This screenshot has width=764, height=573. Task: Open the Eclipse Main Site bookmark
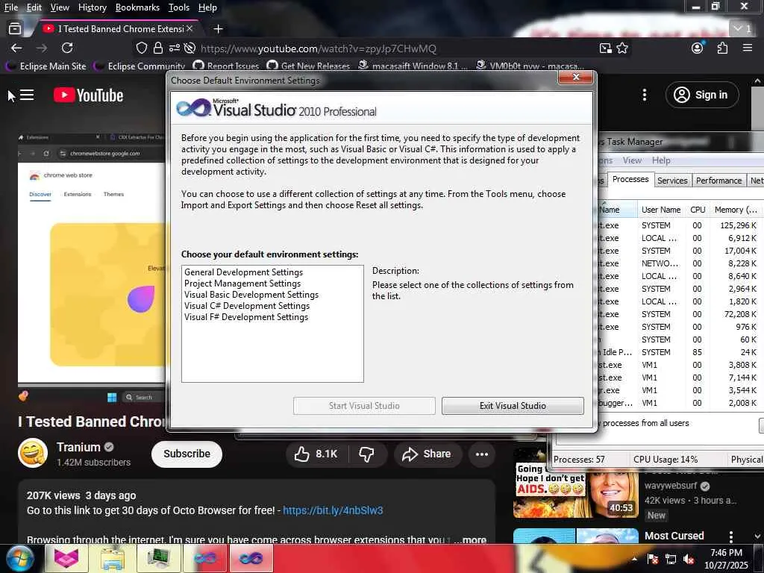click(x=46, y=66)
